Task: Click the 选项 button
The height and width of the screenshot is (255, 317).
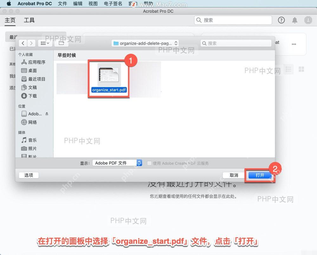Action: [x=29, y=175]
